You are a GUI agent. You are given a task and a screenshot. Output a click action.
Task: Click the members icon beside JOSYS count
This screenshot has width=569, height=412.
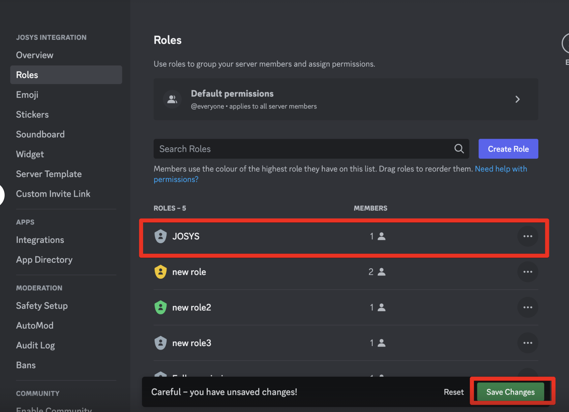click(381, 236)
